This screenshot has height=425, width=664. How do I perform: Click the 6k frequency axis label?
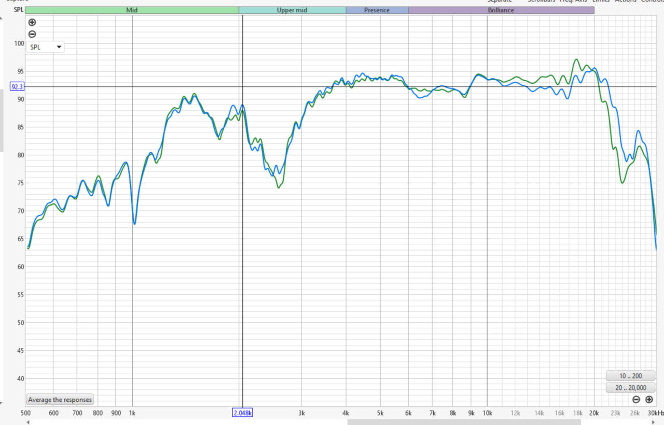(409, 413)
